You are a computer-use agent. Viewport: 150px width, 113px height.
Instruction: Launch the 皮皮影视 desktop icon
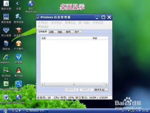pyautogui.click(x=19, y=32)
